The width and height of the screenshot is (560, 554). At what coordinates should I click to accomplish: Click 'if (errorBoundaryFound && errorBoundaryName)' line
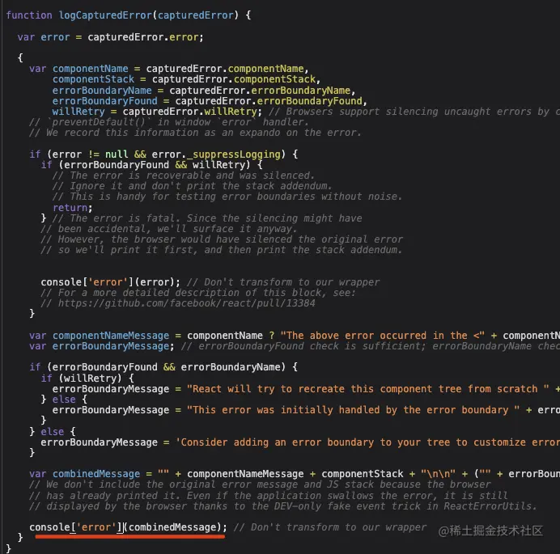point(163,367)
